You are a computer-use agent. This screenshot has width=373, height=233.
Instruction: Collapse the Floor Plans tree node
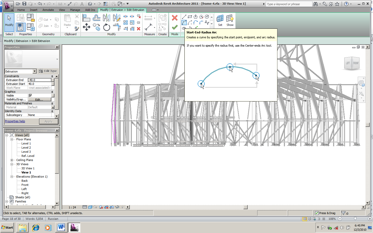(x=12, y=139)
